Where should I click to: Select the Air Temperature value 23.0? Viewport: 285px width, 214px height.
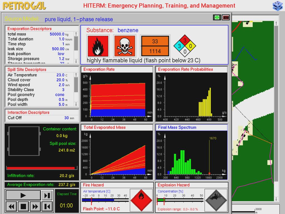click(x=60, y=75)
